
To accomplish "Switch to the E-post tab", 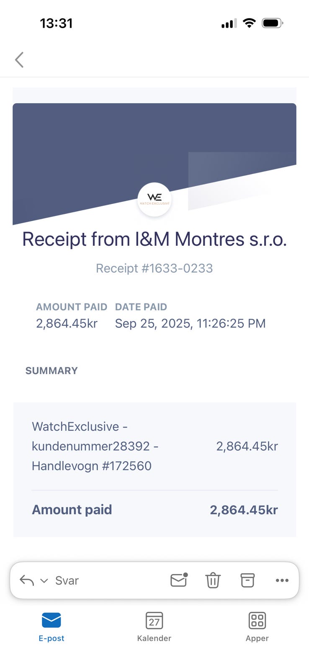I will pos(51,627).
